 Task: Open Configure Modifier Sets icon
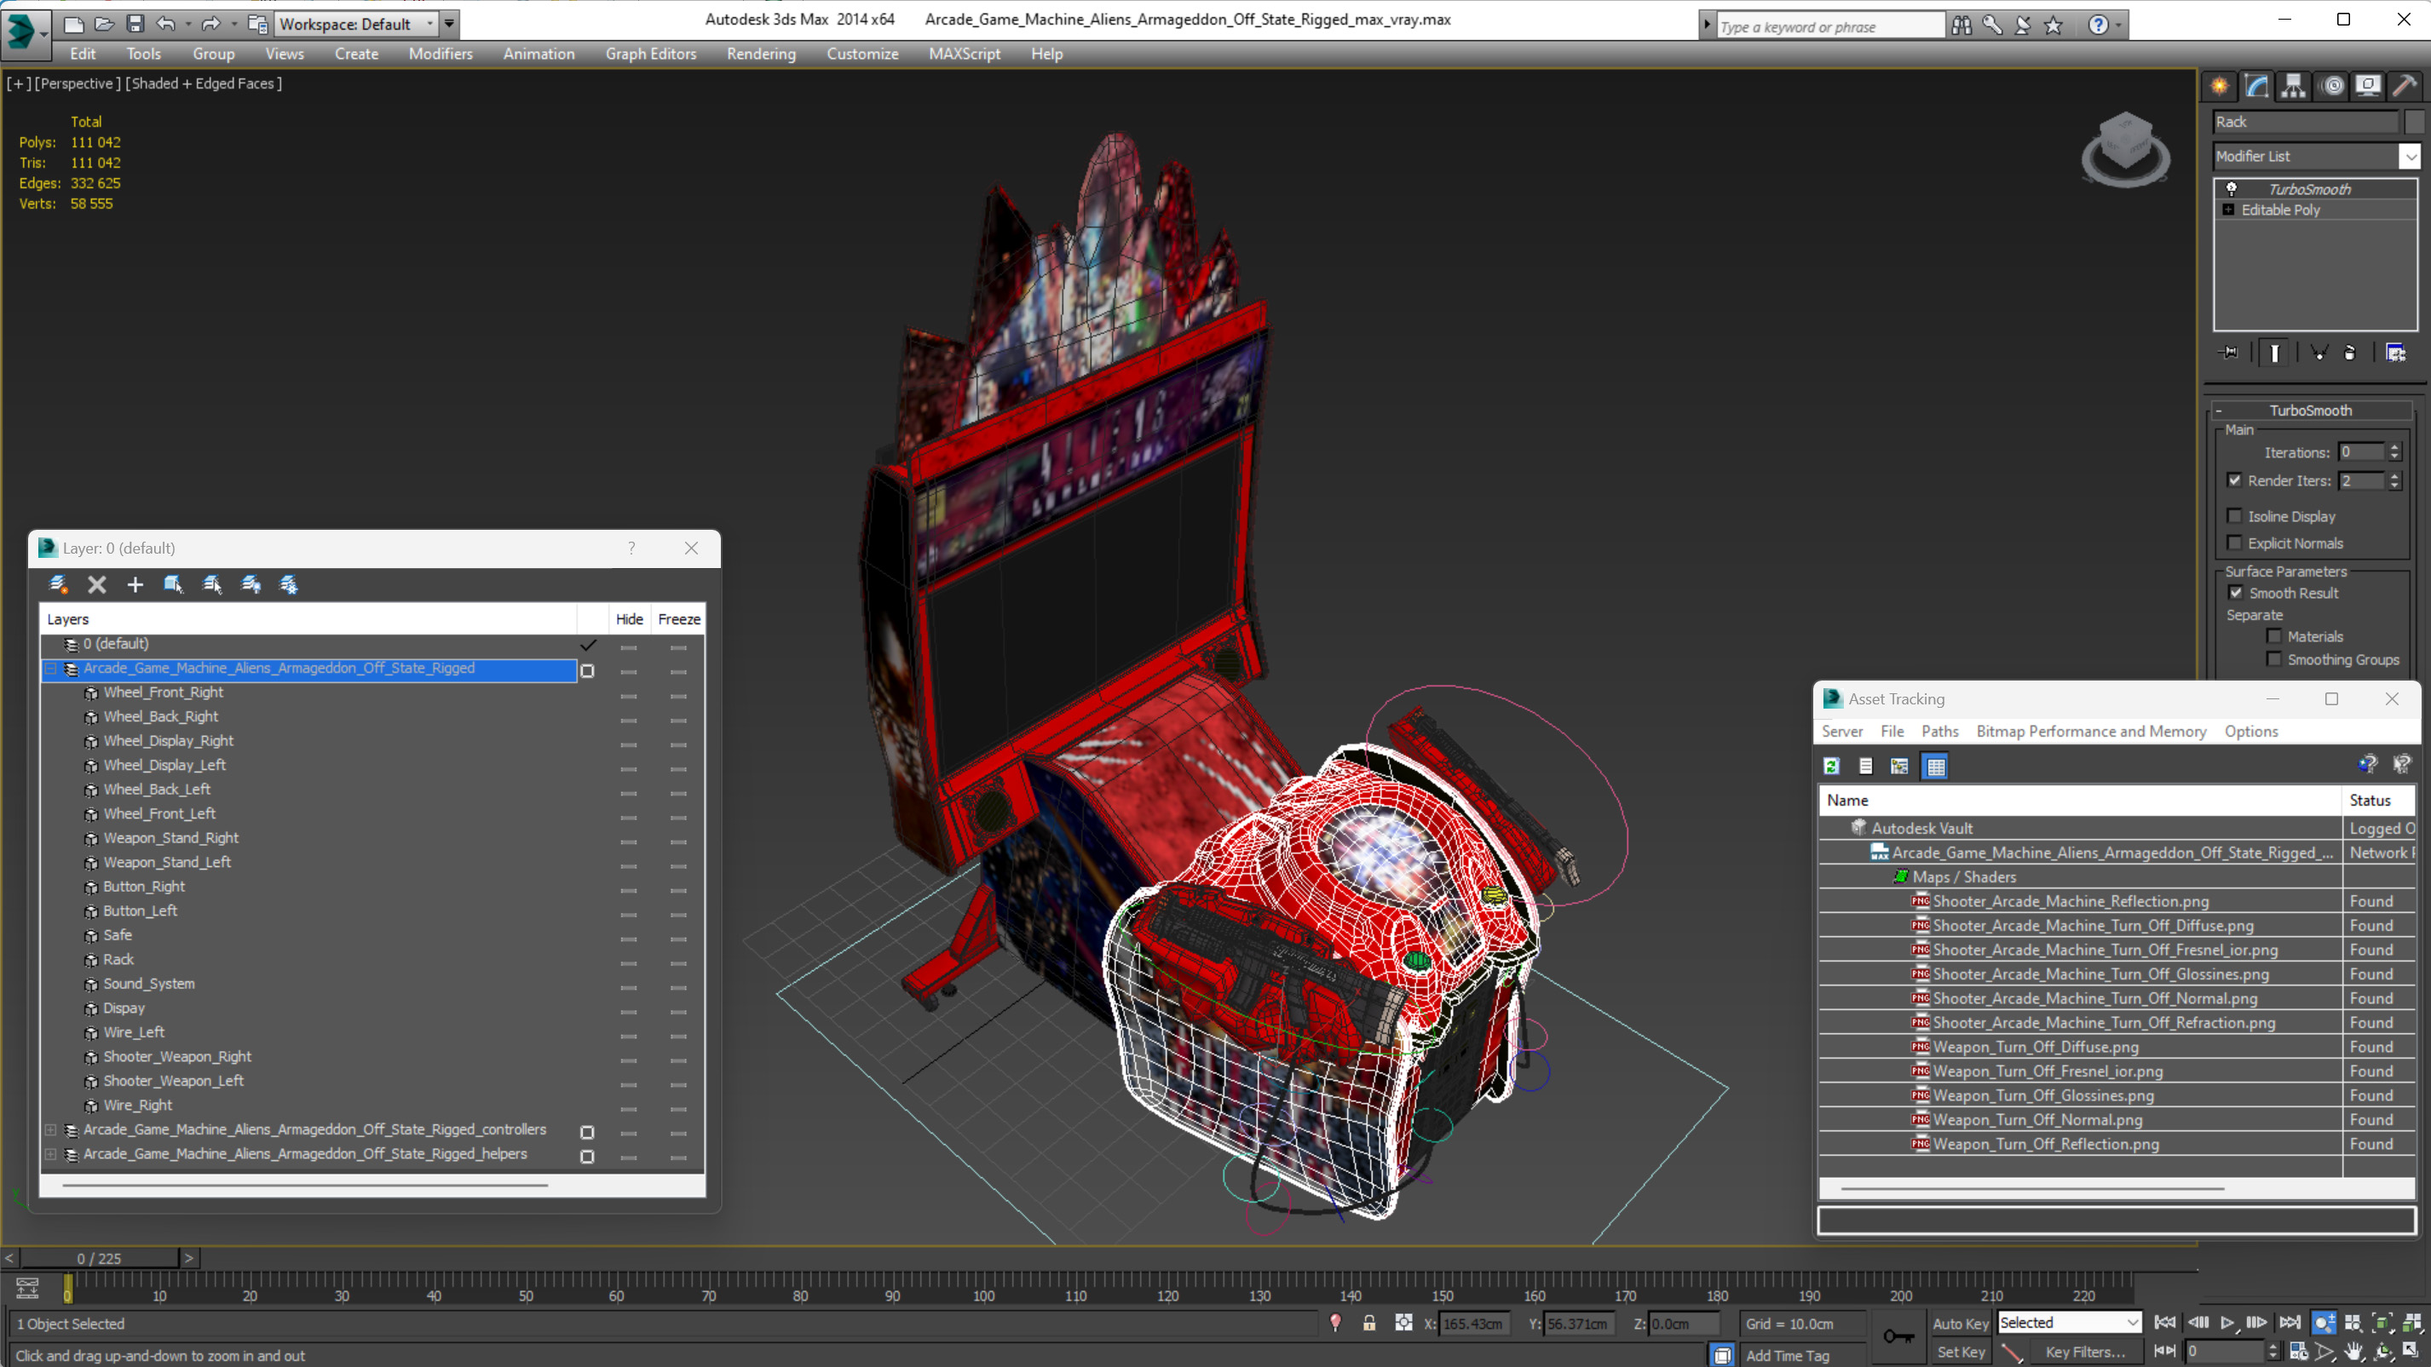click(2395, 353)
